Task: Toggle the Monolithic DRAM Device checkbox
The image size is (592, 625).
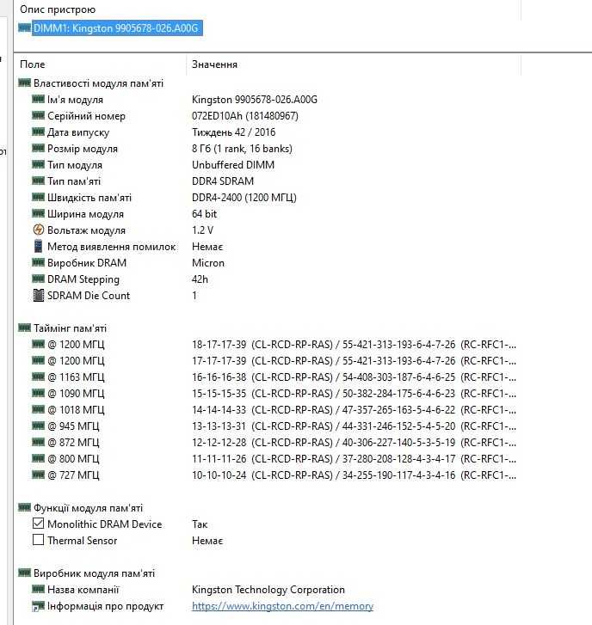Action: click(39, 524)
